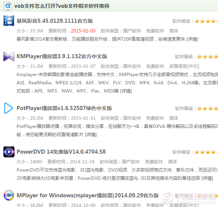Viewport: 218px width, 207px height.
Task: Click the update date 2015-01-31
Action: (83, 118)
